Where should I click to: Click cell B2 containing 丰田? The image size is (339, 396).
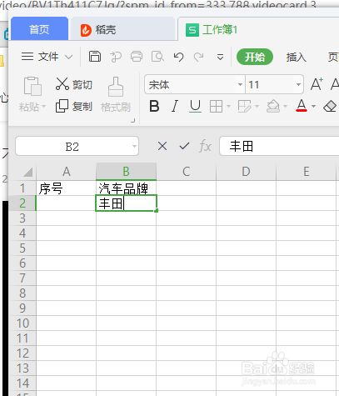click(x=126, y=203)
